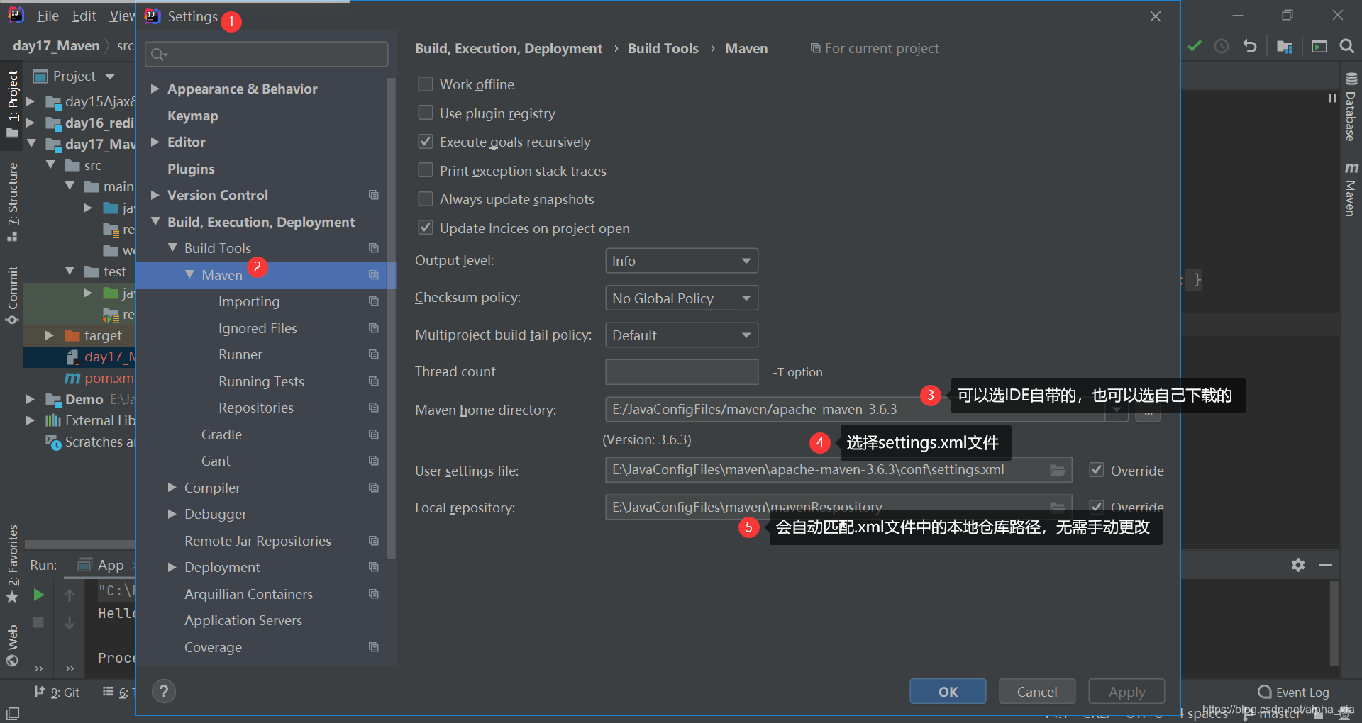Click the Cancel button
Screen dimensions: 1362x723
[1037, 691]
